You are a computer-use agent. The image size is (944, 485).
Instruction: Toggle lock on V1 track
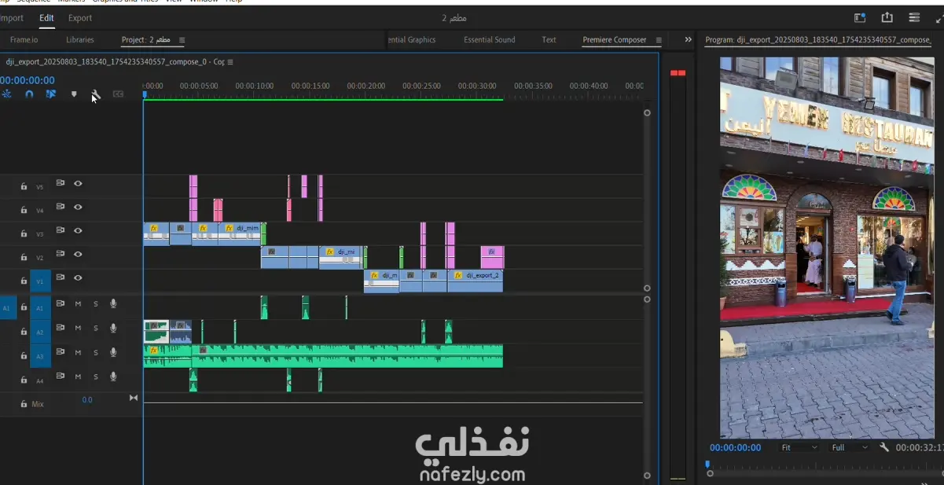pos(24,281)
